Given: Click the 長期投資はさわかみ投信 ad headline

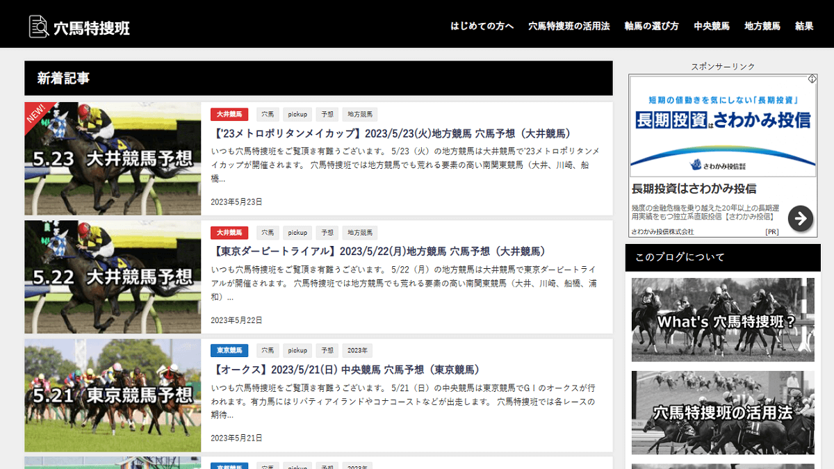Looking at the screenshot, I should pos(694,189).
